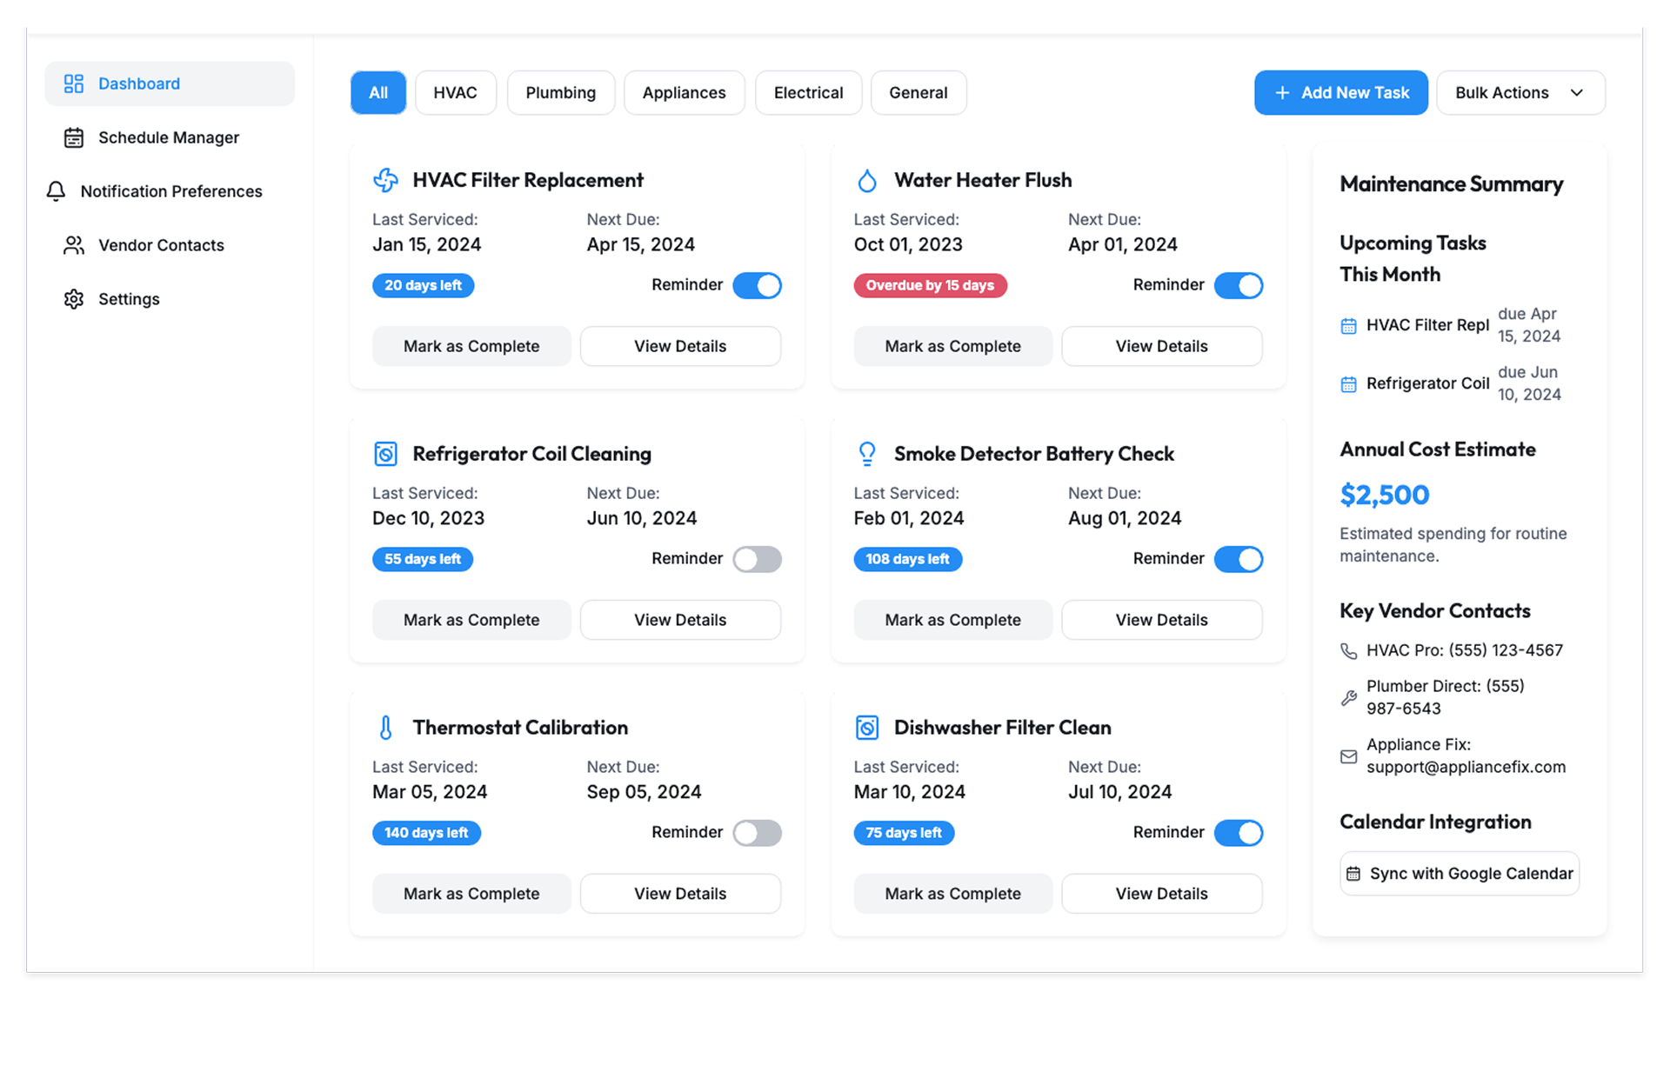Click Add New Task button
This screenshot has width=1670, height=1085.
coord(1340,93)
